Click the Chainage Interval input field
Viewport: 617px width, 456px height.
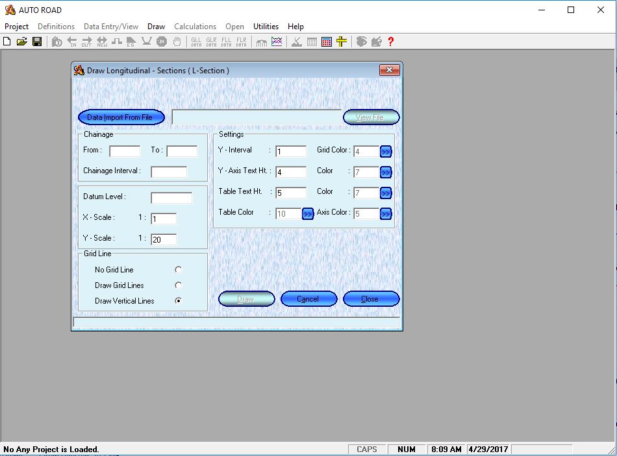[x=169, y=172]
